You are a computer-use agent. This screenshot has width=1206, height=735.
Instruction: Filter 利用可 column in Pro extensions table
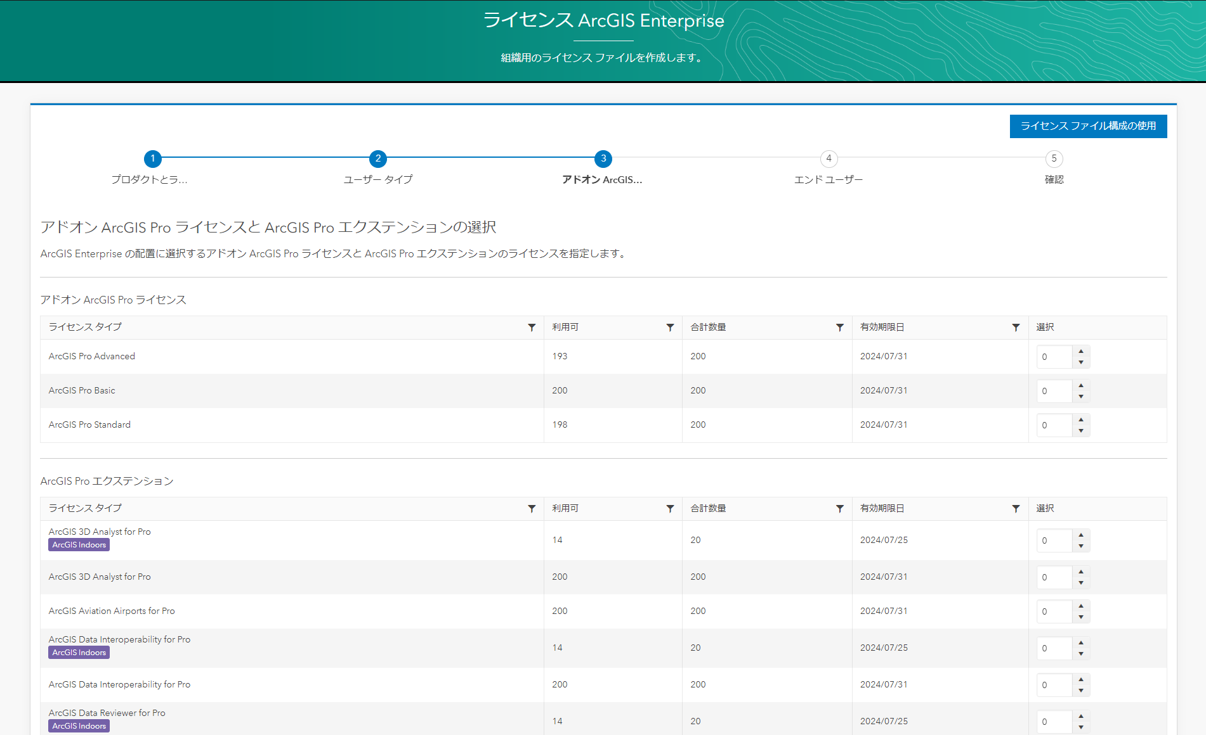pyautogui.click(x=670, y=509)
